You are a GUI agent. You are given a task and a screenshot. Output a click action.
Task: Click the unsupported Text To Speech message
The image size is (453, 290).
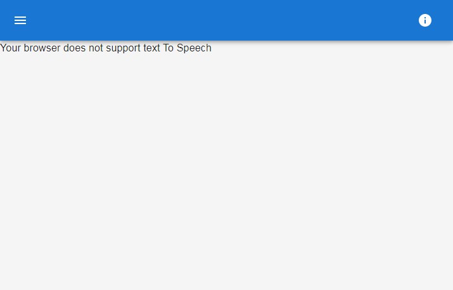coord(106,48)
